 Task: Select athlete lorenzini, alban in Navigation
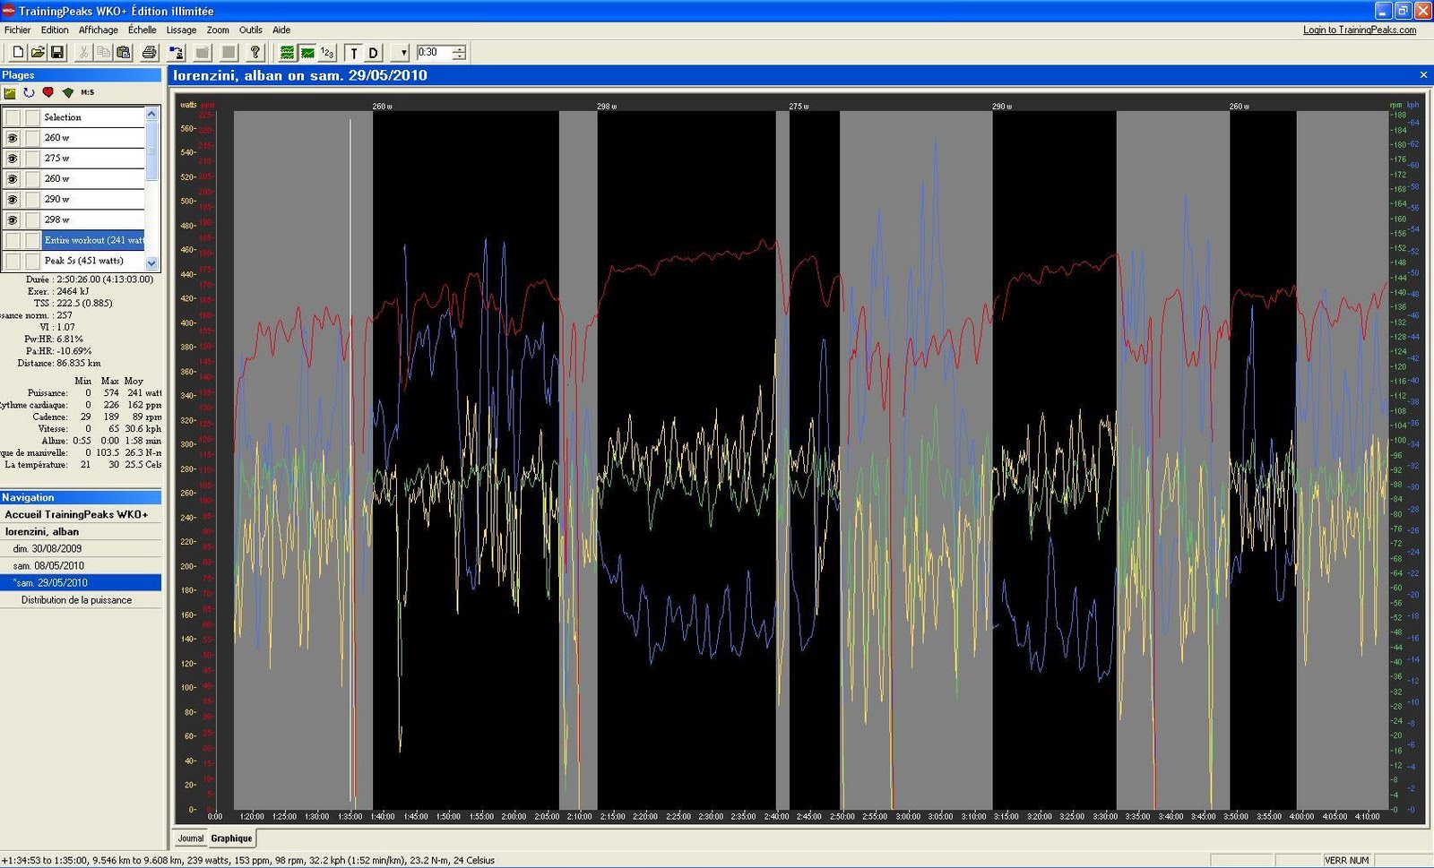coord(42,532)
